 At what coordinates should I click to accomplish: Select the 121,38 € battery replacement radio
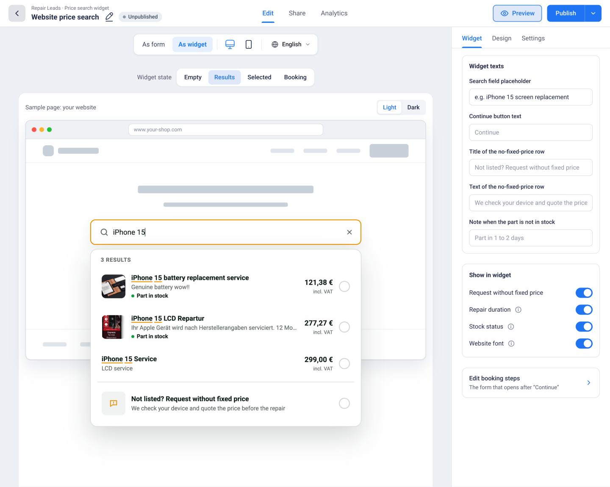[344, 286]
